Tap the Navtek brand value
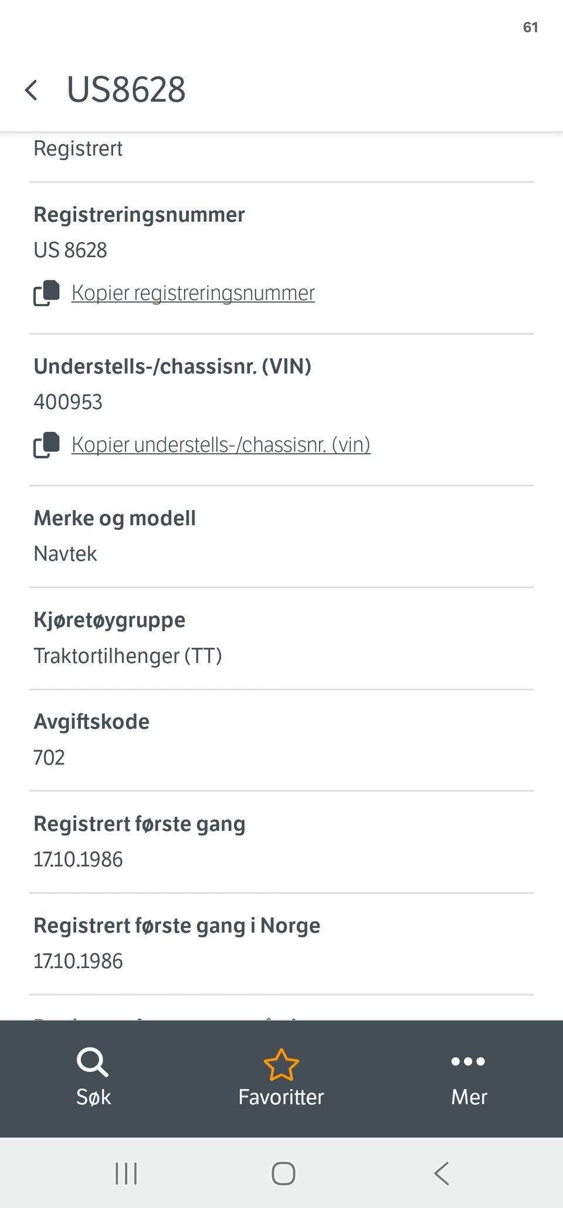Screen dimensions: 563x1208 (65, 553)
